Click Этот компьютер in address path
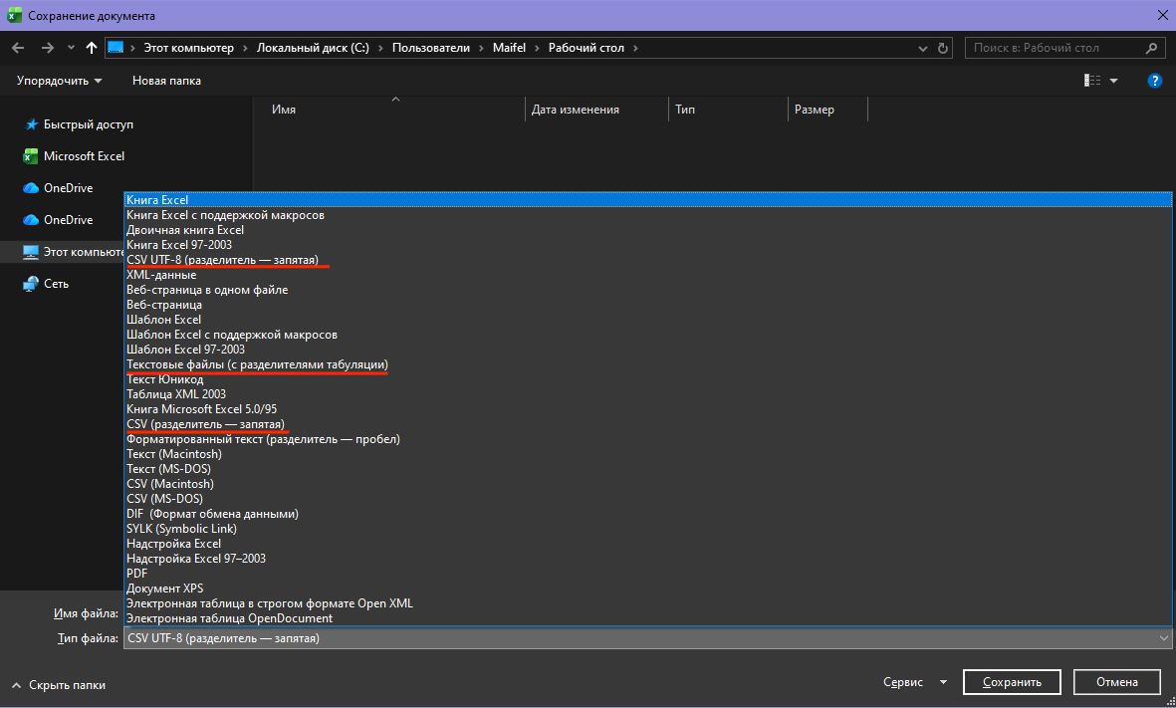 click(189, 48)
